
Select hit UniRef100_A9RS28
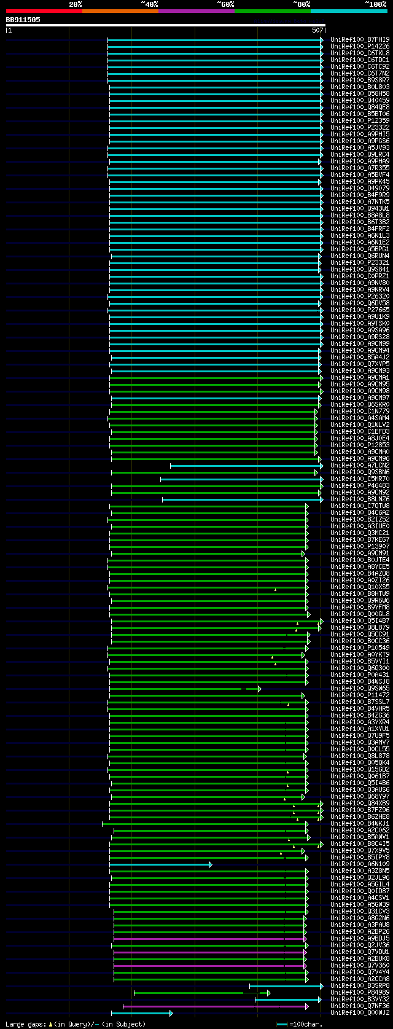tap(360, 337)
